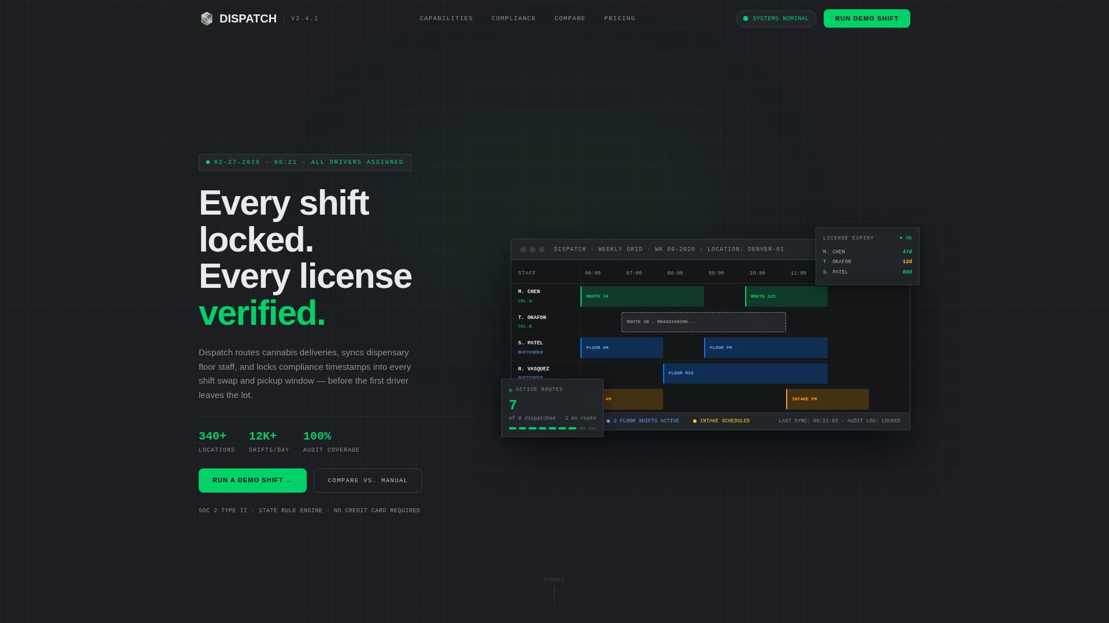Open the Pricing nav item
The height and width of the screenshot is (623, 1109).
[619, 18]
